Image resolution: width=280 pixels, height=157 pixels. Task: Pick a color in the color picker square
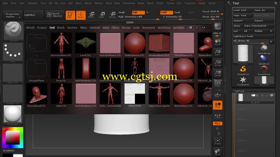pyautogui.click(x=13, y=137)
